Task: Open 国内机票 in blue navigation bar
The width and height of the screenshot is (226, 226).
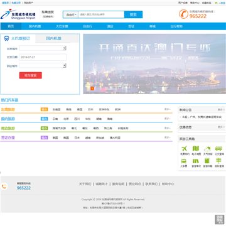Action: [35, 26]
